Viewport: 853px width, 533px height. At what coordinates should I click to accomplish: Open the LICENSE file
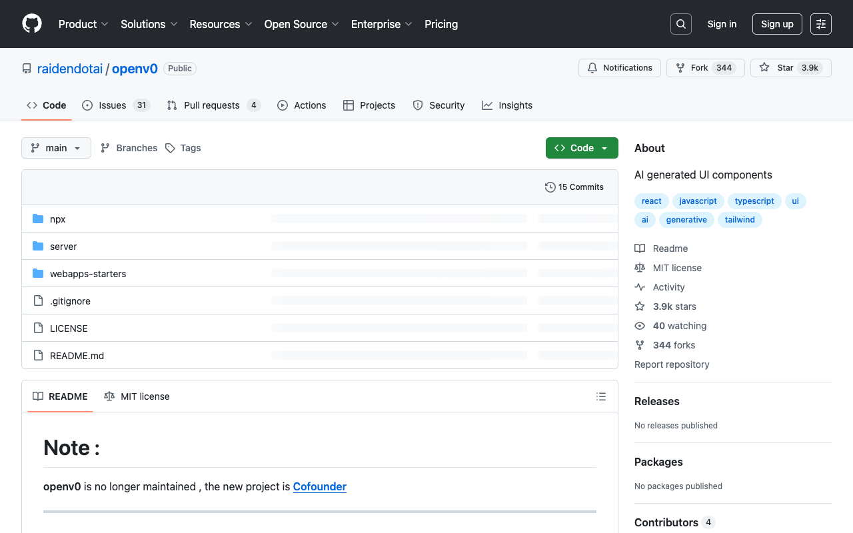pyautogui.click(x=69, y=328)
